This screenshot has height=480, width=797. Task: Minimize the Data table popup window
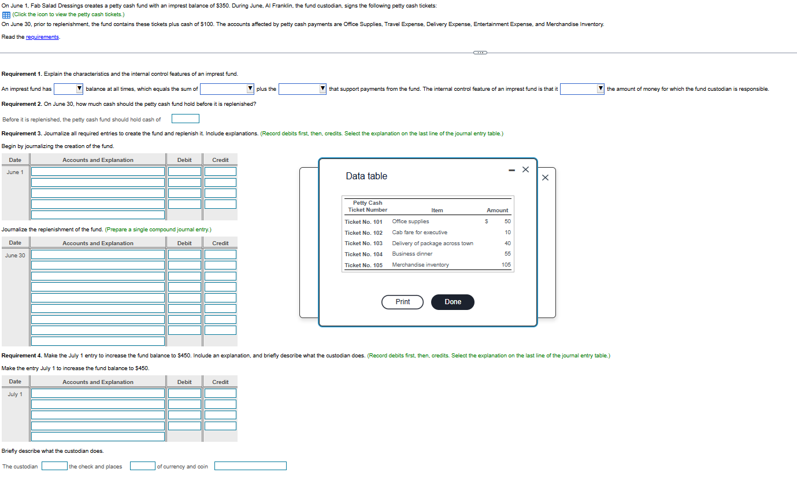[511, 169]
